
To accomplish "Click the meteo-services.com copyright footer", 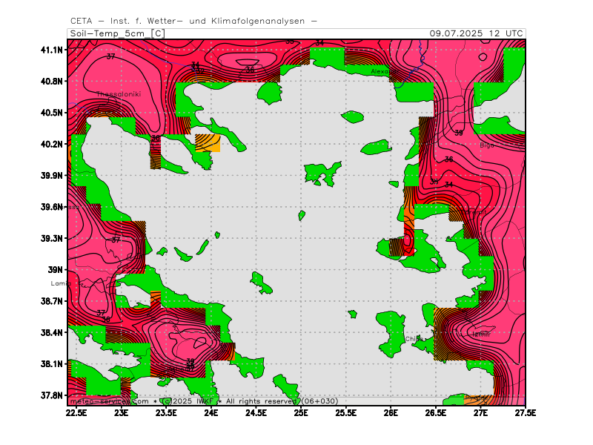I will [205, 401].
